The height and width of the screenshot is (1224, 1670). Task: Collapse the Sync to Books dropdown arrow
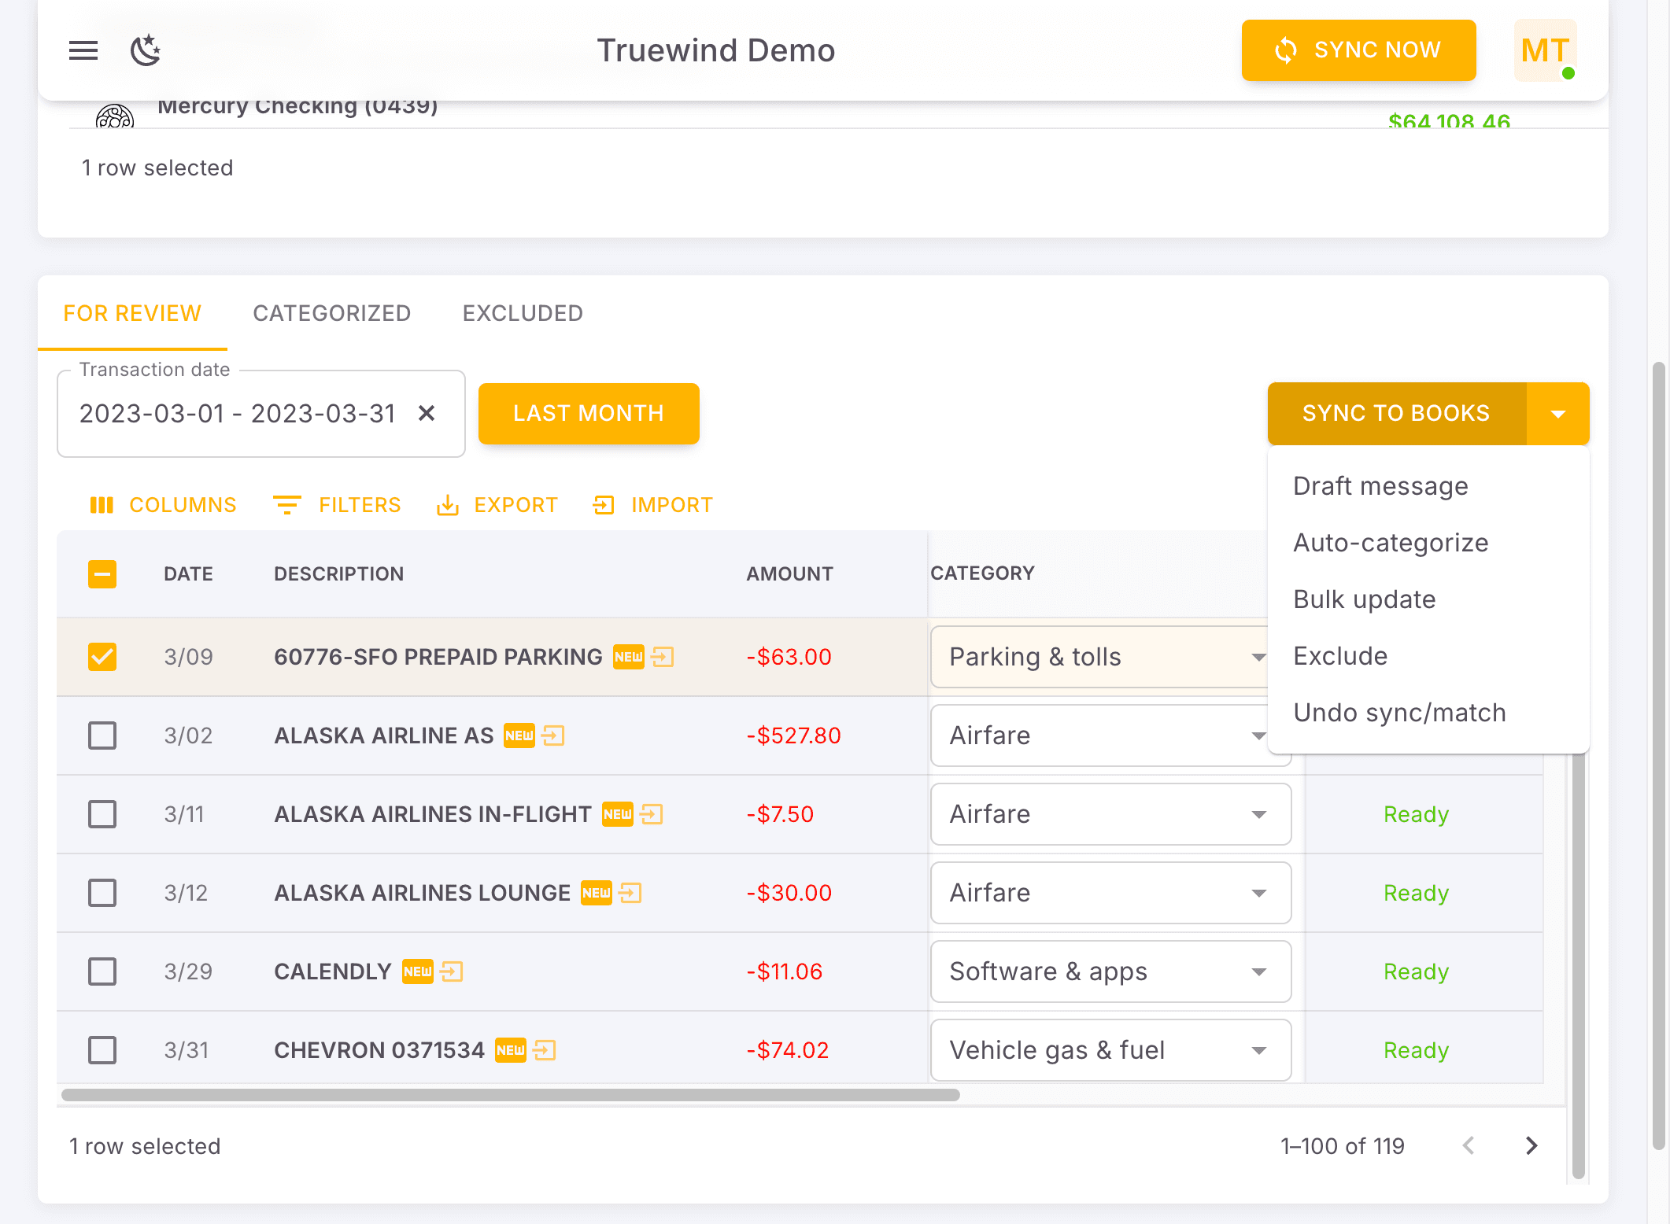(1557, 414)
